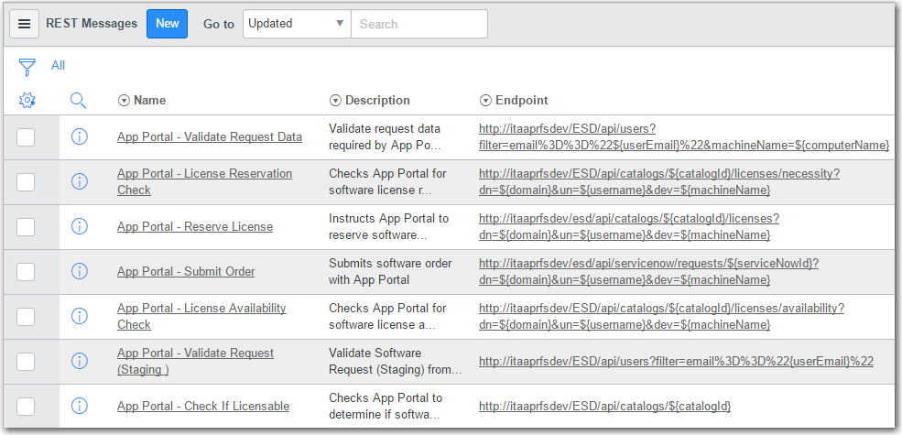Preview info for Check If Licensable row
The width and height of the screenshot is (902, 435).
80,406
